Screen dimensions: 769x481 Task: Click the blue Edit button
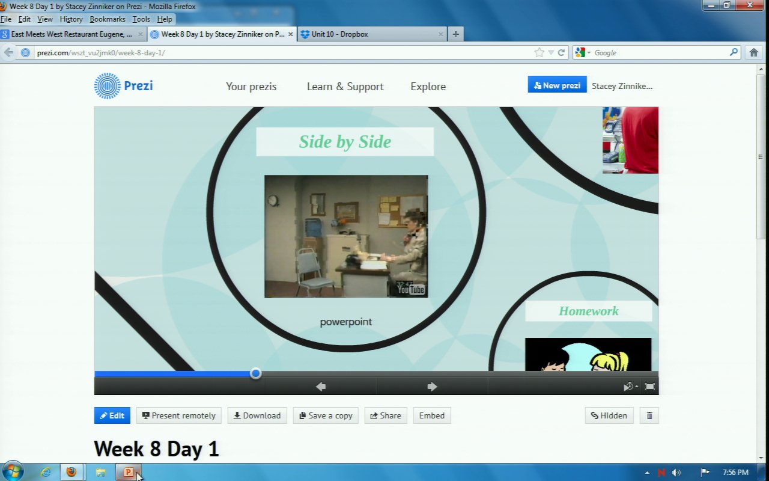[112, 415]
